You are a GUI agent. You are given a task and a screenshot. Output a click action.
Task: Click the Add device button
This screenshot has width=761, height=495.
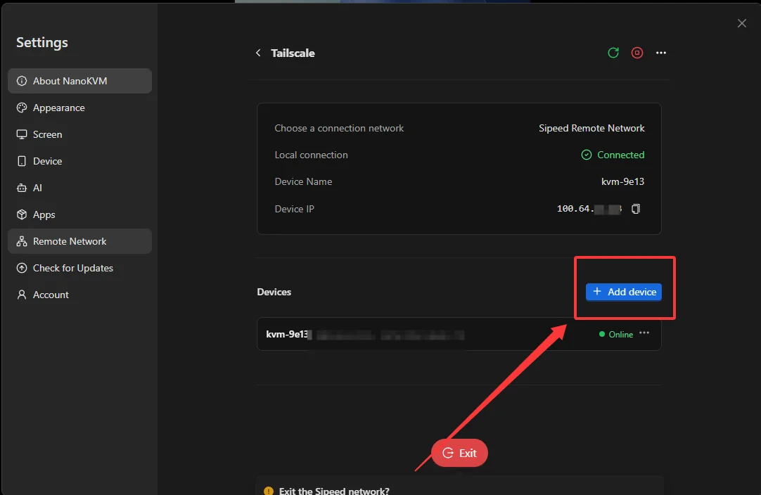click(624, 292)
